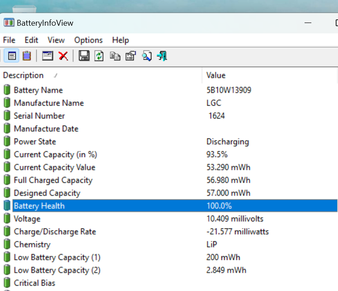Image resolution: width=338 pixels, height=291 pixels.
Task: Click the battery icon beside Serial Number
Action: click(7, 115)
